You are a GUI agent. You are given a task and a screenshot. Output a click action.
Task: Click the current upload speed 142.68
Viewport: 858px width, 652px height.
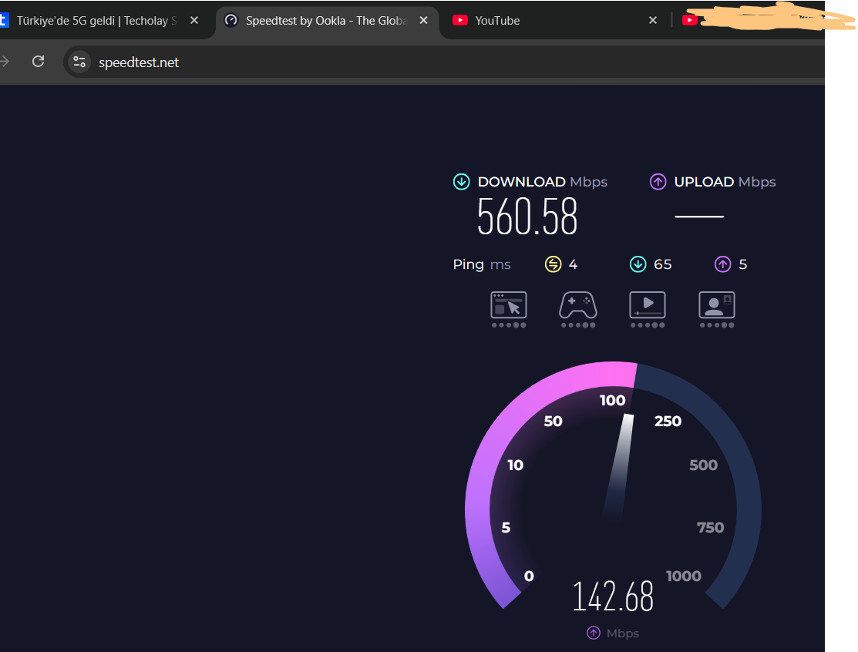click(x=613, y=597)
